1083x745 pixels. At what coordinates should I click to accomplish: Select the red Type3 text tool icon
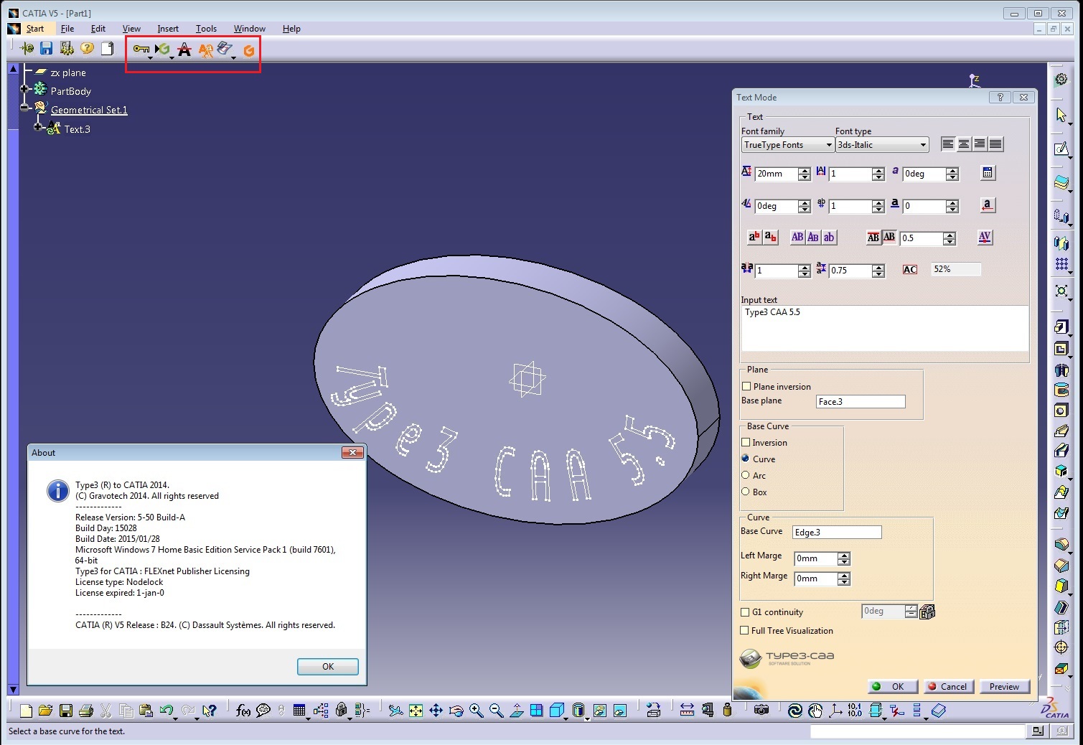pos(184,49)
